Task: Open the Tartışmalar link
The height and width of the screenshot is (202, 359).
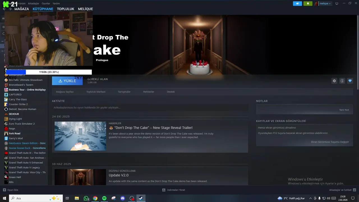Action: pos(124,92)
